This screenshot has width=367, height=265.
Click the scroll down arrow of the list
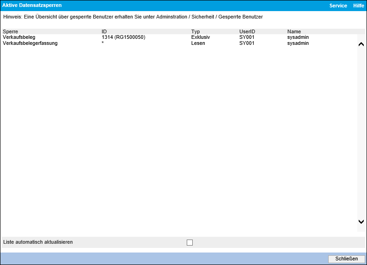(361, 222)
